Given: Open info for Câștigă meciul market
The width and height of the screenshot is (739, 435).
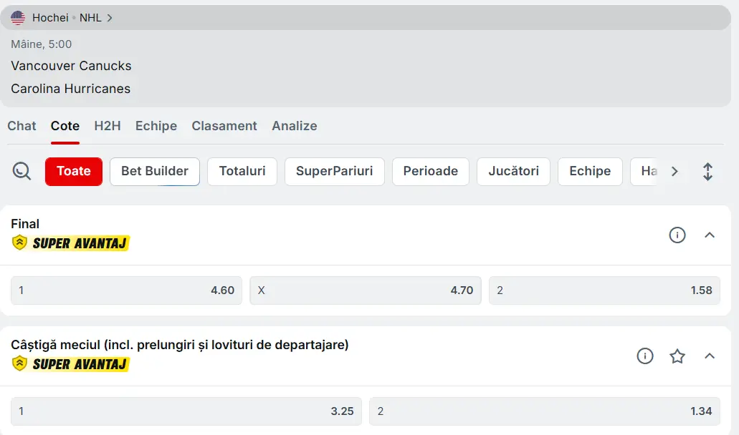Looking at the screenshot, I should [645, 356].
